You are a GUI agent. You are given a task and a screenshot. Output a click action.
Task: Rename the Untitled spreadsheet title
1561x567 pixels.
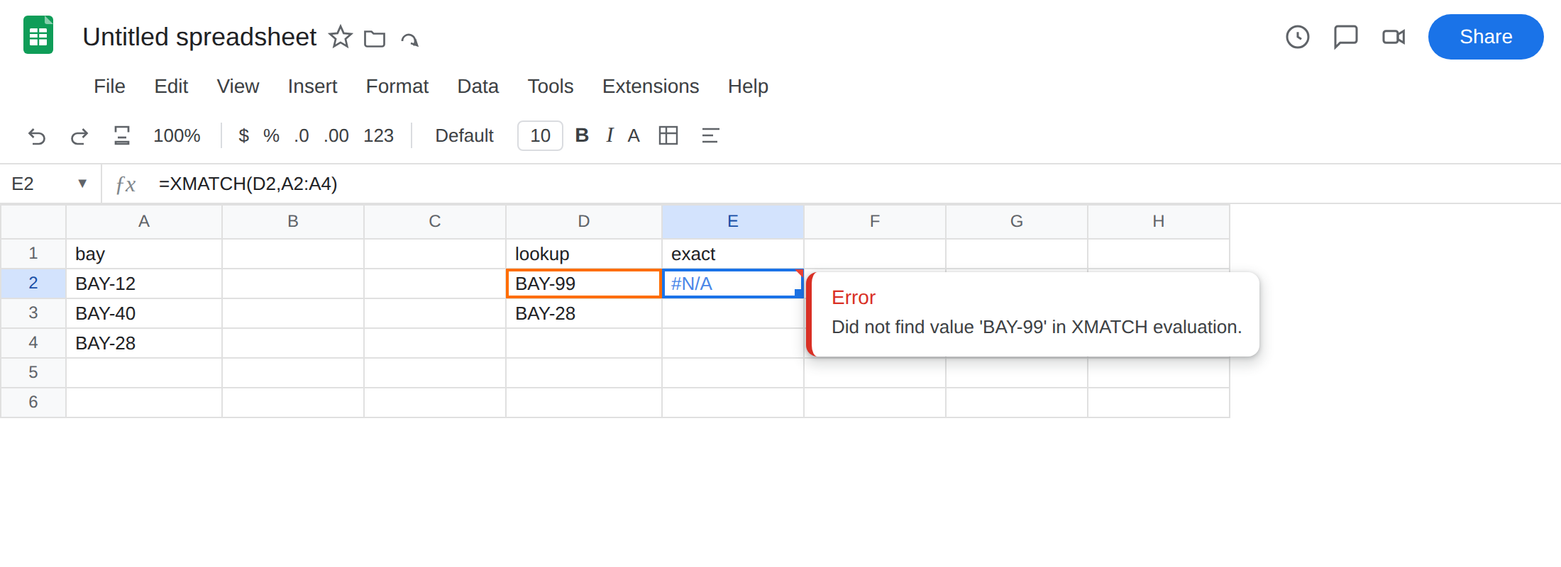[199, 37]
